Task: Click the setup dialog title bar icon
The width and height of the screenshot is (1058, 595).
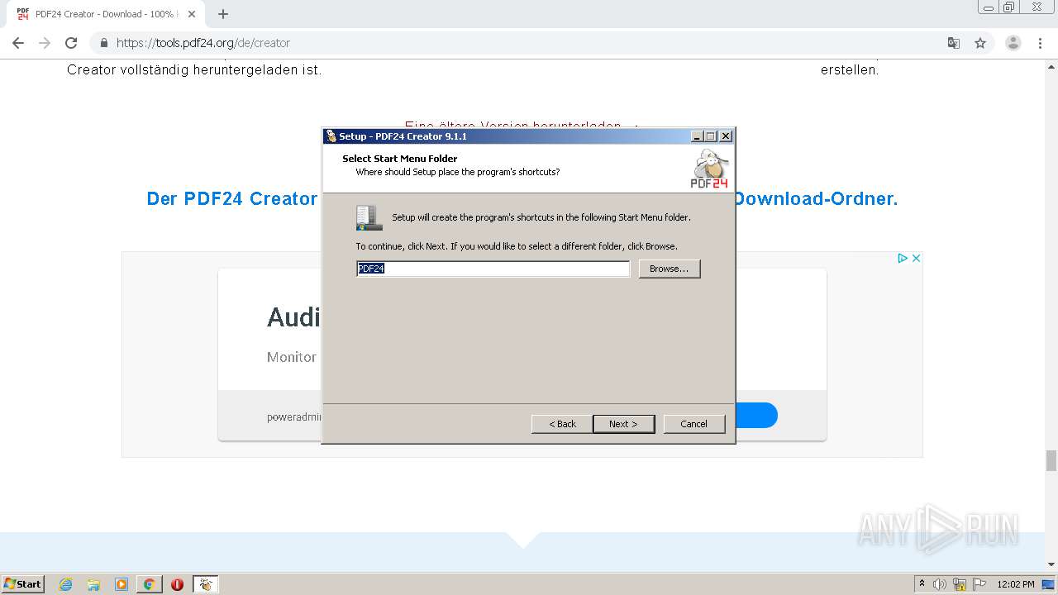Action: [x=331, y=136]
